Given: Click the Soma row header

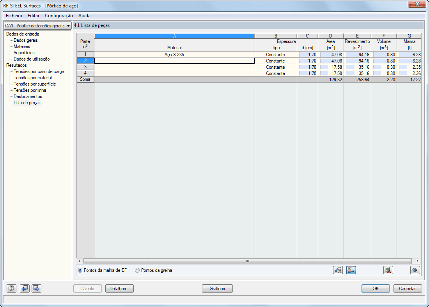Looking at the screenshot, I should (x=85, y=80).
